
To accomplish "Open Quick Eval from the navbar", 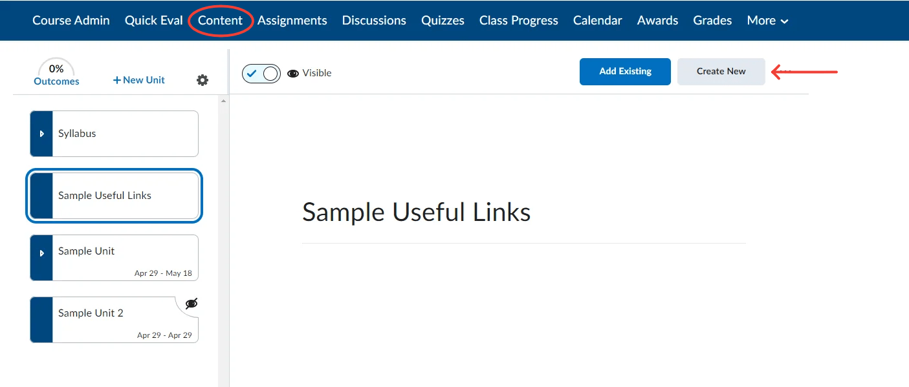I will 153,21.
